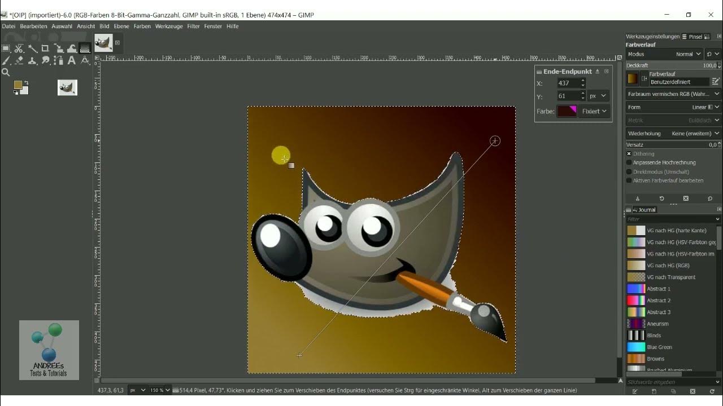Close the image tab with X icon
This screenshot has width=723, height=406.
(117, 42)
